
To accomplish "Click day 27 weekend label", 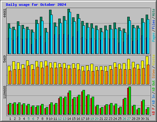I will pos(129,119).
